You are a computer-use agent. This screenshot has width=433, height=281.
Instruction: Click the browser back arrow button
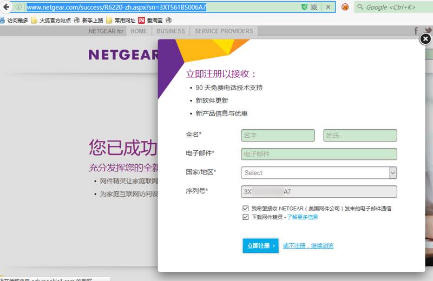(x=6, y=7)
